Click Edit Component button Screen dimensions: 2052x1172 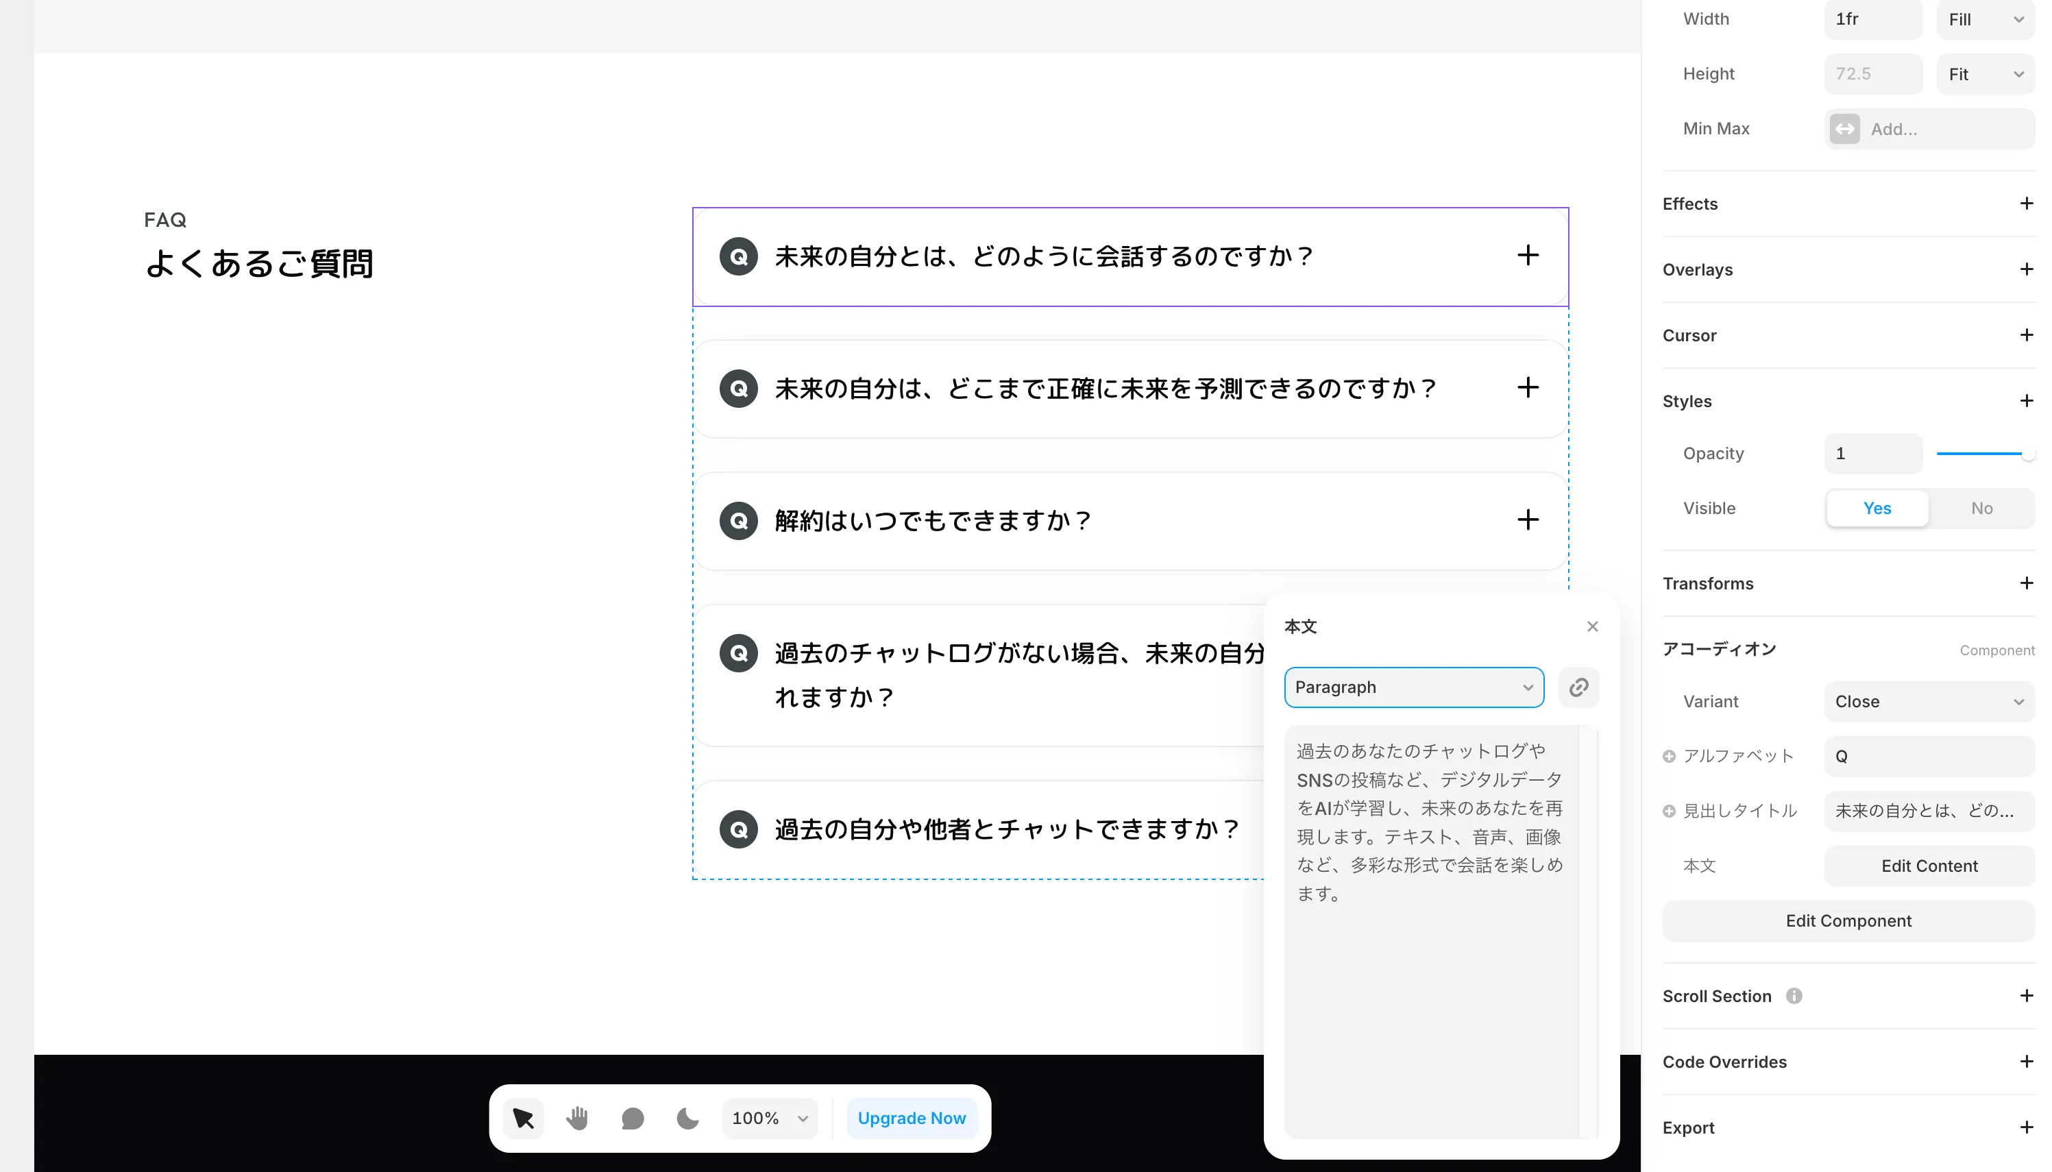[1848, 921]
